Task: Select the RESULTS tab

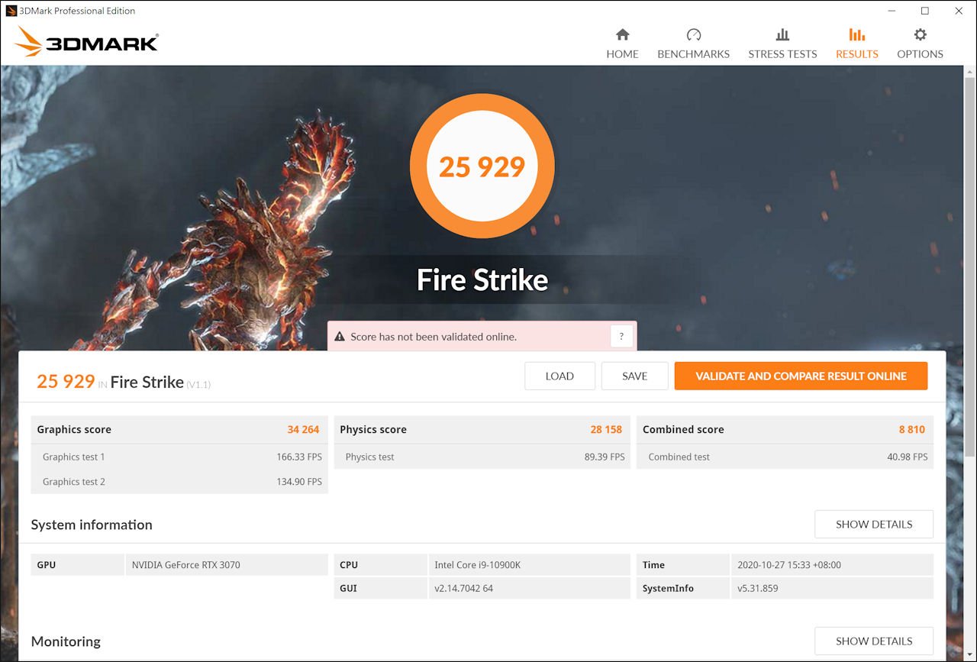Action: point(856,44)
